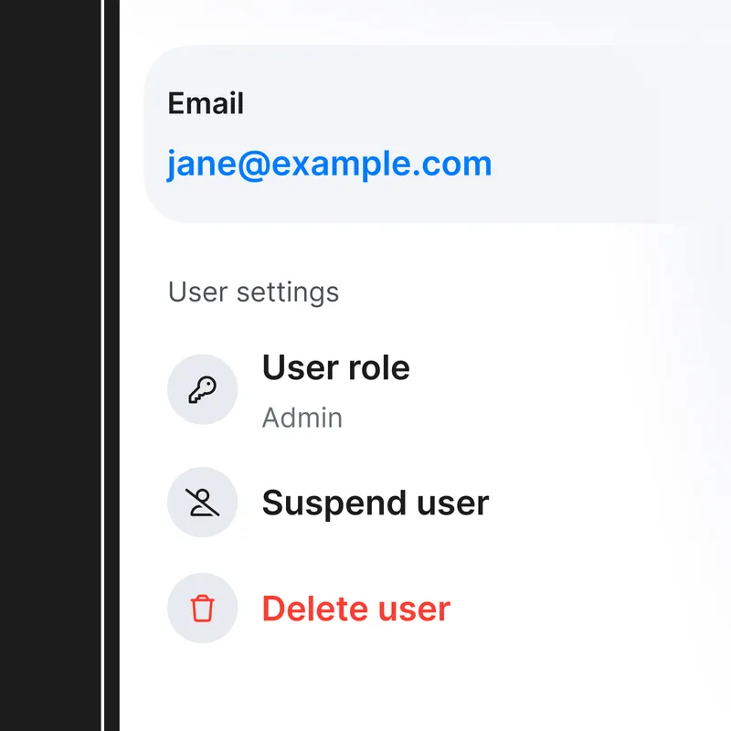Click the narrow dark strip beside the white divider
The image size is (731, 731).
pyautogui.click(x=112, y=365)
